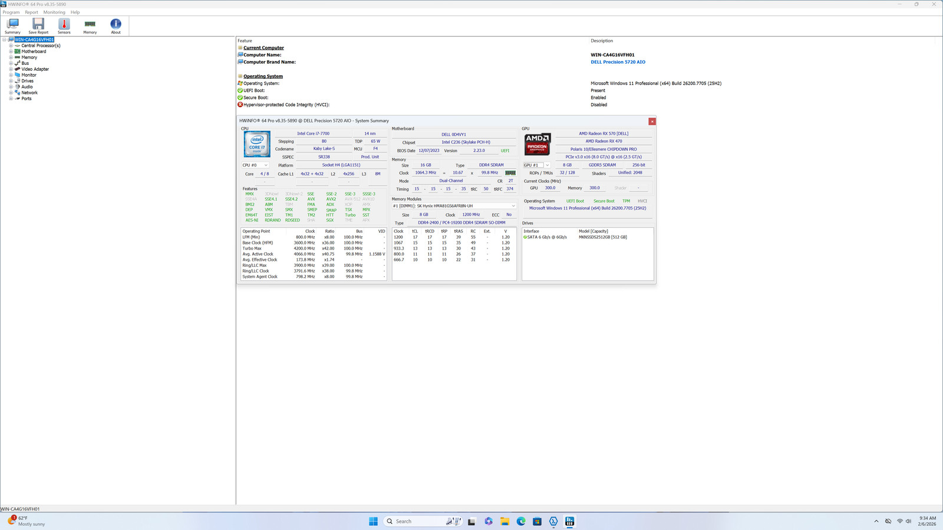Open the Help menu
This screenshot has width=943, height=530.
tap(75, 12)
